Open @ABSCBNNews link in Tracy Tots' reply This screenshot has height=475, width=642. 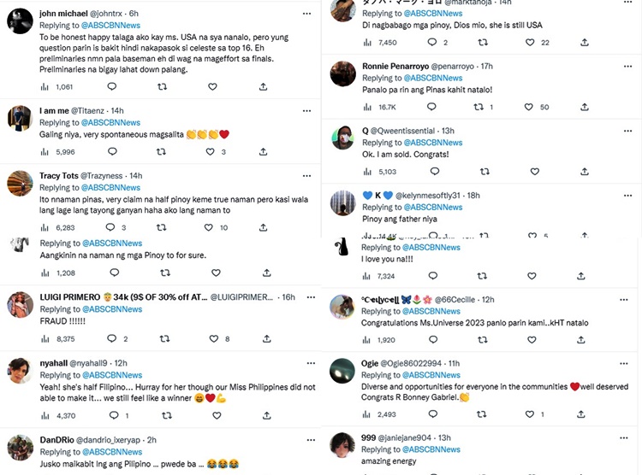(x=110, y=188)
